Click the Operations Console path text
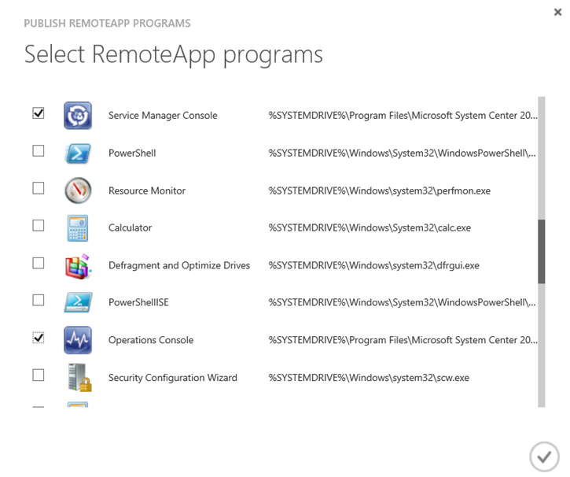Image resolution: width=570 pixels, height=477 pixels. (x=403, y=340)
